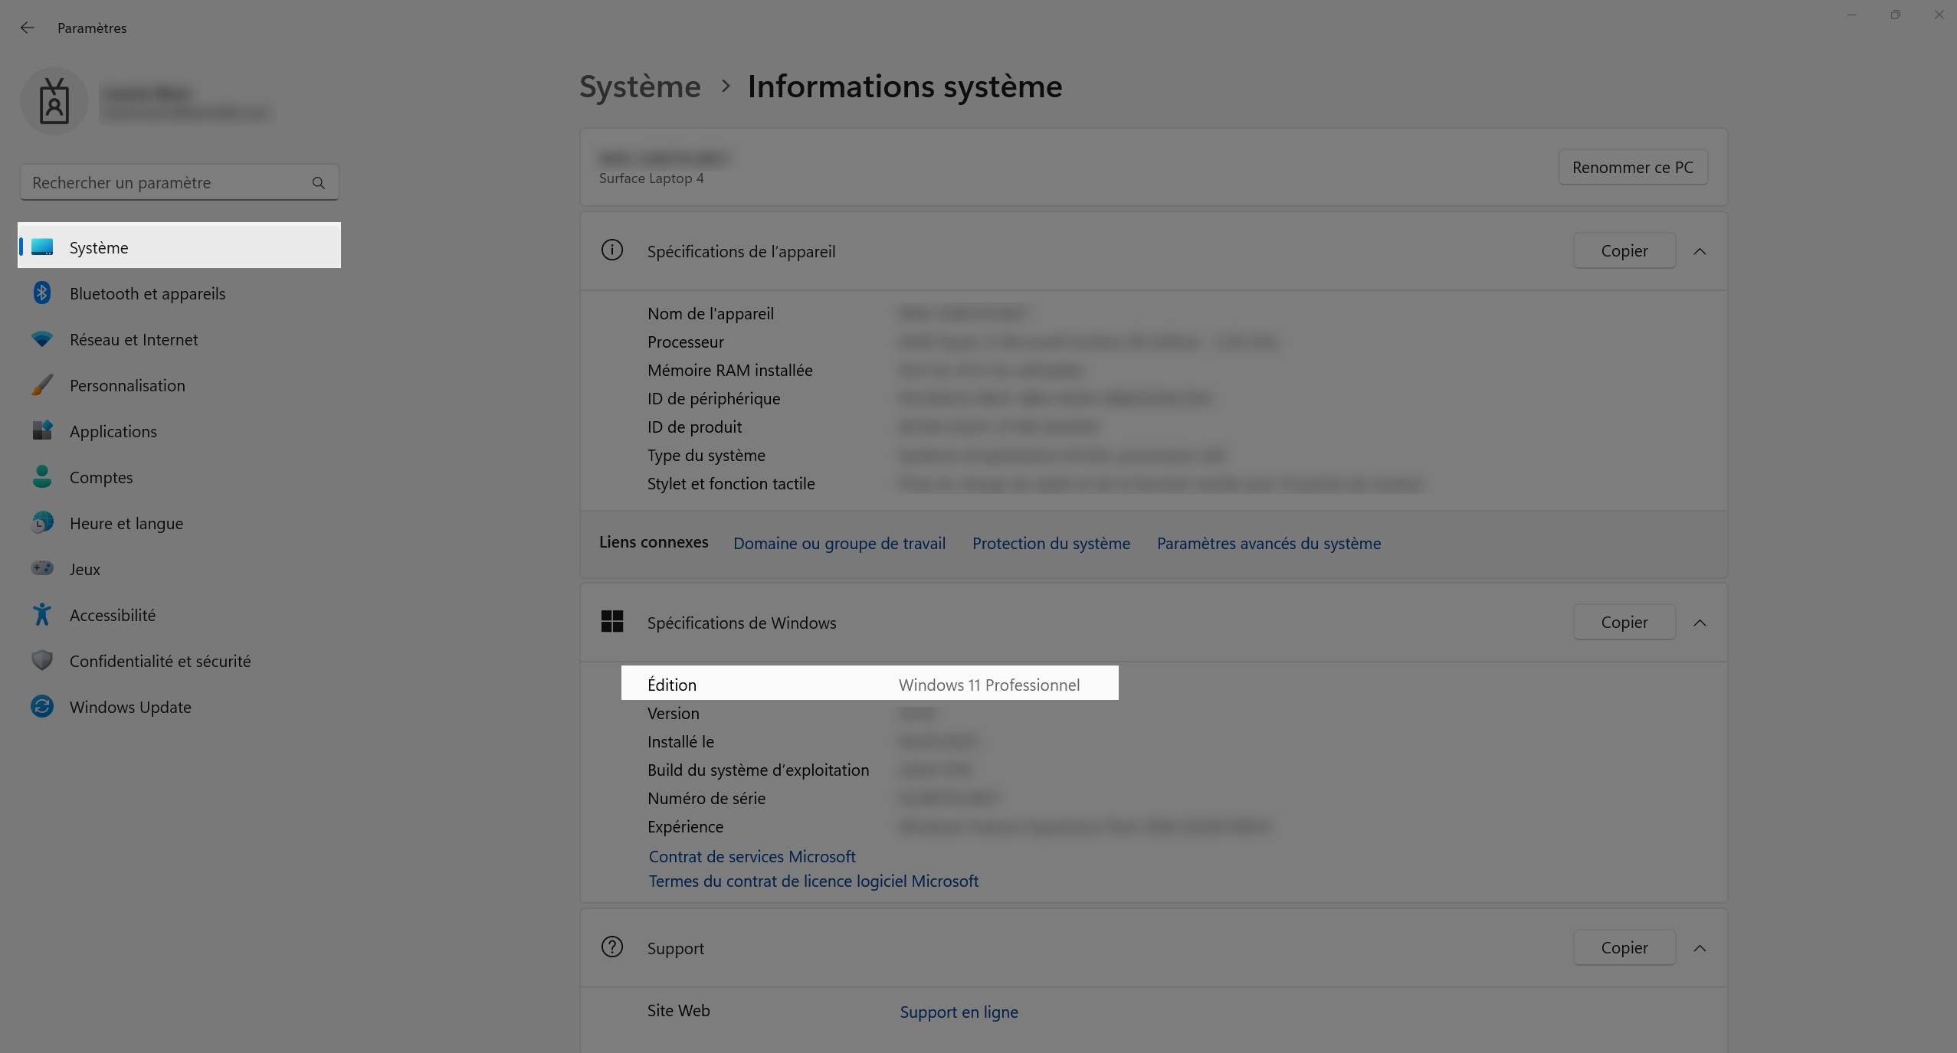Open Comptes settings page
1957x1053 pixels.
click(179, 477)
